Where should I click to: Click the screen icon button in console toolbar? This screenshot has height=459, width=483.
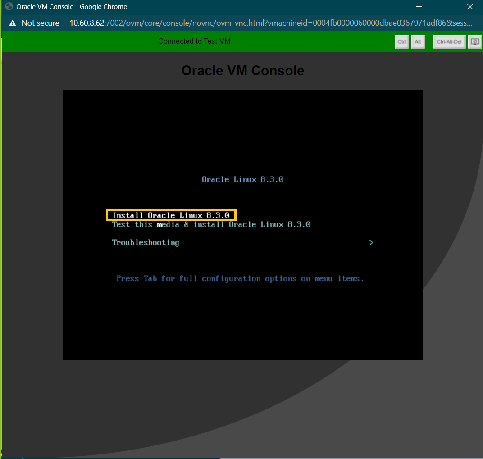pyautogui.click(x=475, y=41)
